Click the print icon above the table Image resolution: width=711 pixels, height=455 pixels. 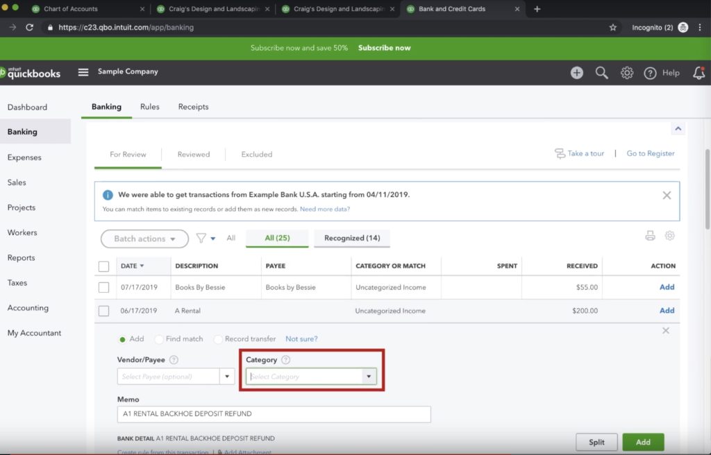[x=650, y=236]
